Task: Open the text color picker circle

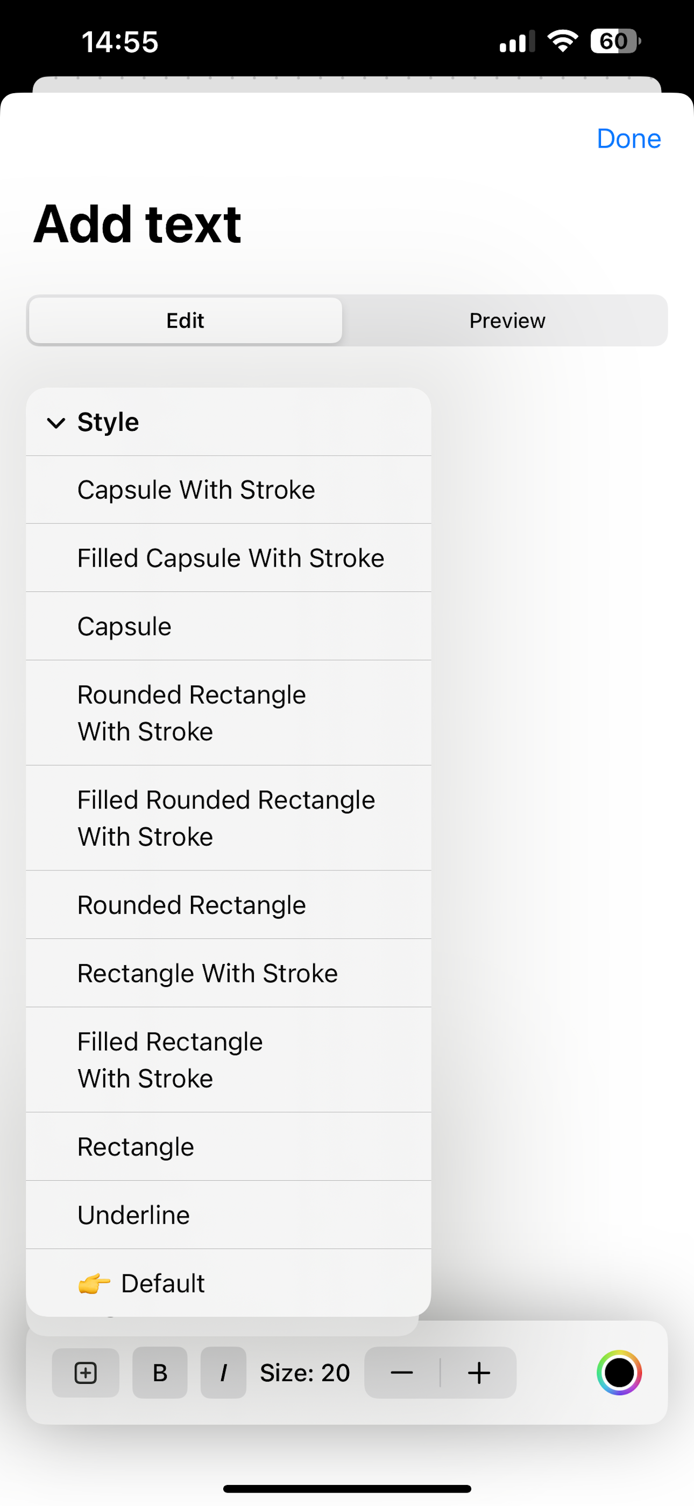Action: point(619,1372)
